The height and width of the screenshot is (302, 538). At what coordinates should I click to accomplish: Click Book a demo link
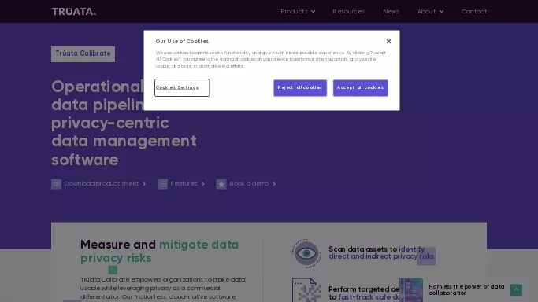249,184
